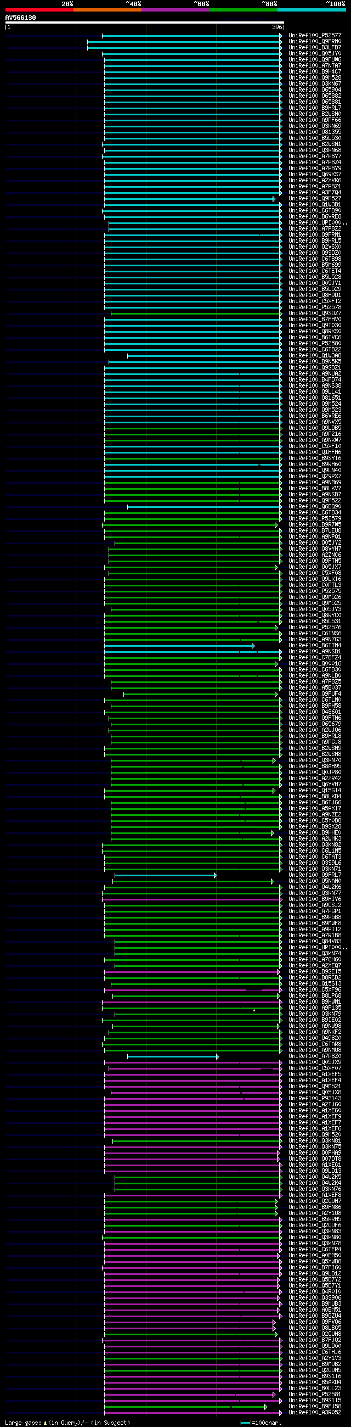The height and width of the screenshot is (1427, 351).
Task: Select hit UniRef100_Q0PHA9
Action: (x=314, y=1153)
